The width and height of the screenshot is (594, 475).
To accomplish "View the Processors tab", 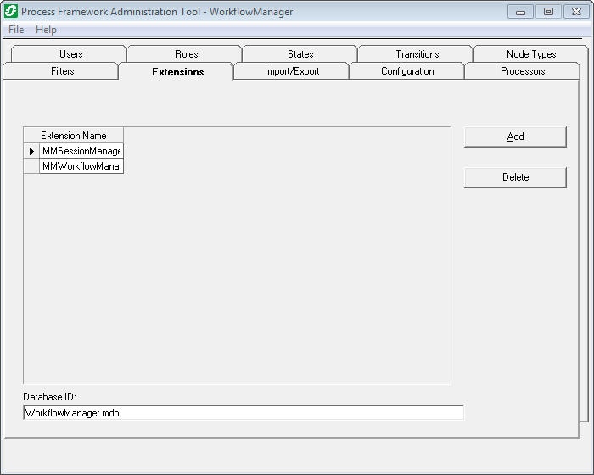I will [x=523, y=71].
